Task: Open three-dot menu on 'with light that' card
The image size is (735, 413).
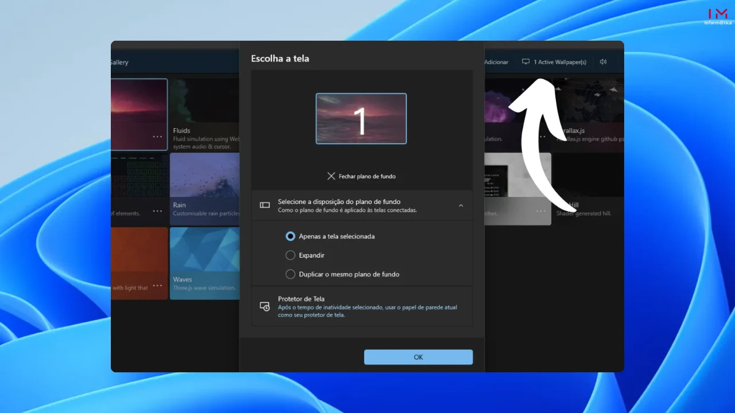Action: tap(157, 286)
